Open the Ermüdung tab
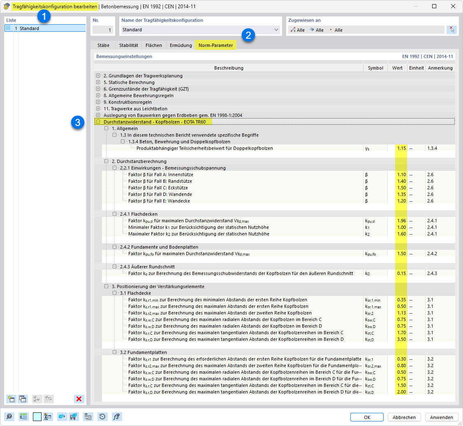Viewport: 463px width, 426px height. pyautogui.click(x=181, y=45)
